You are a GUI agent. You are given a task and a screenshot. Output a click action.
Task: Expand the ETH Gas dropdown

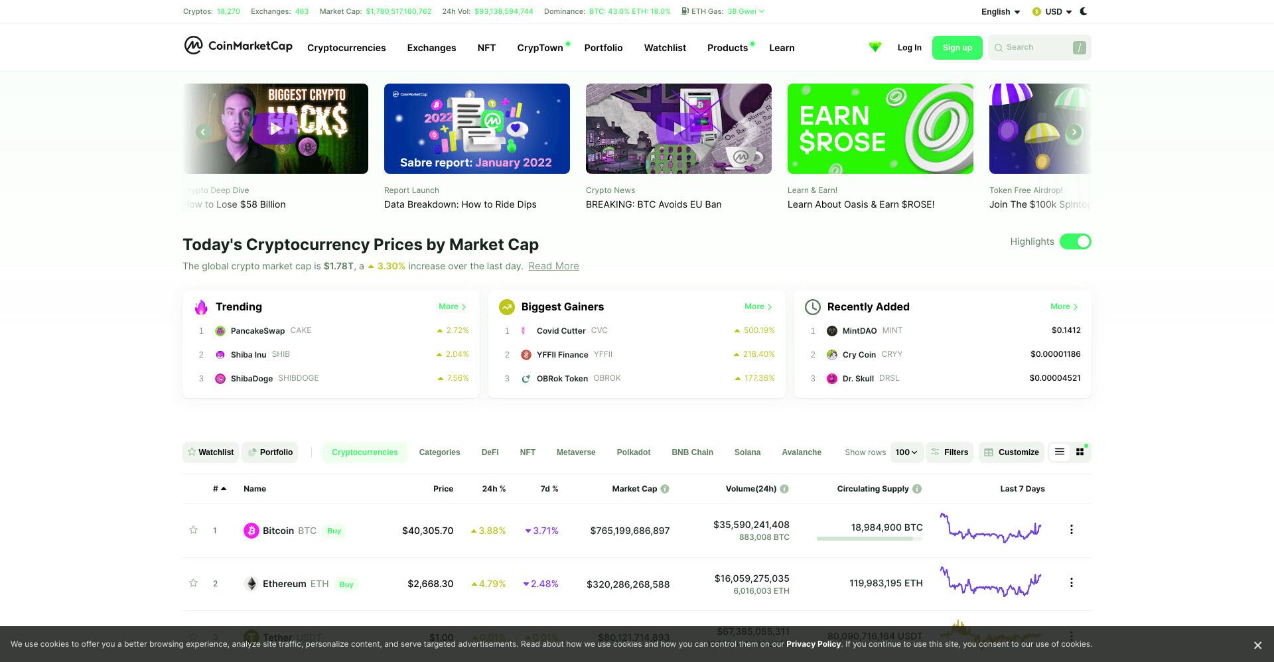(x=746, y=11)
